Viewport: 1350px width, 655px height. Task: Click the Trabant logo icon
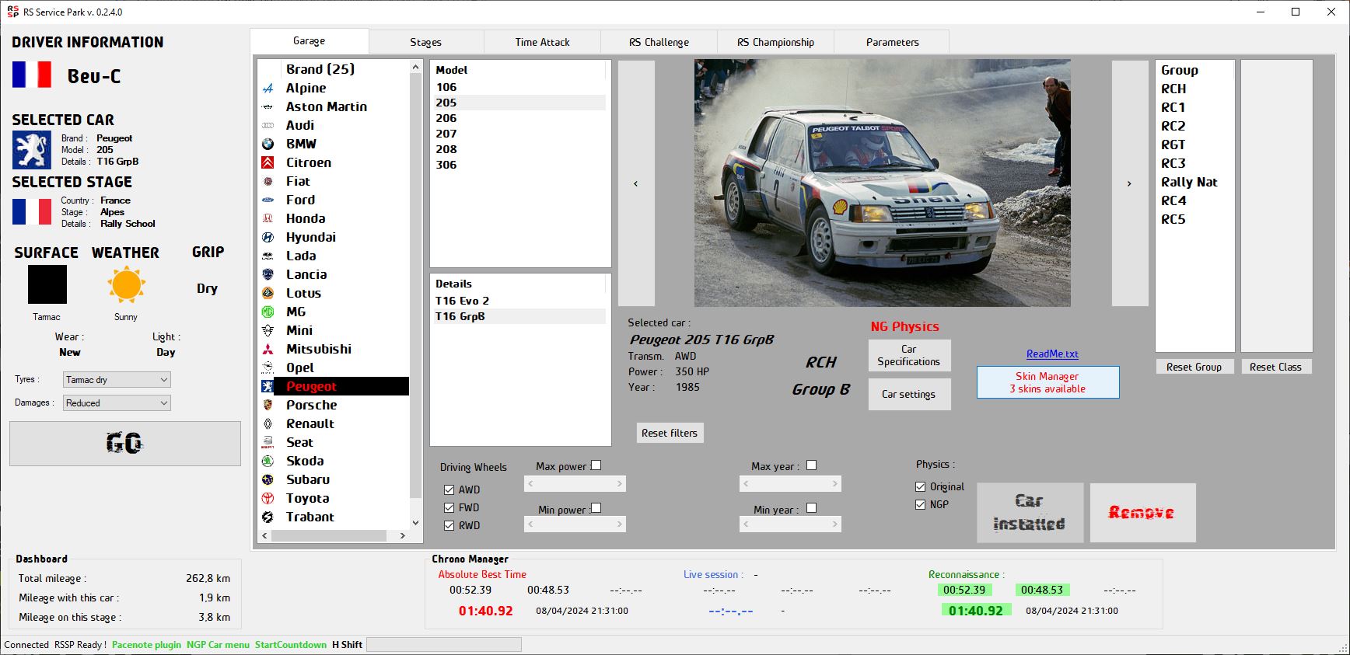click(268, 517)
